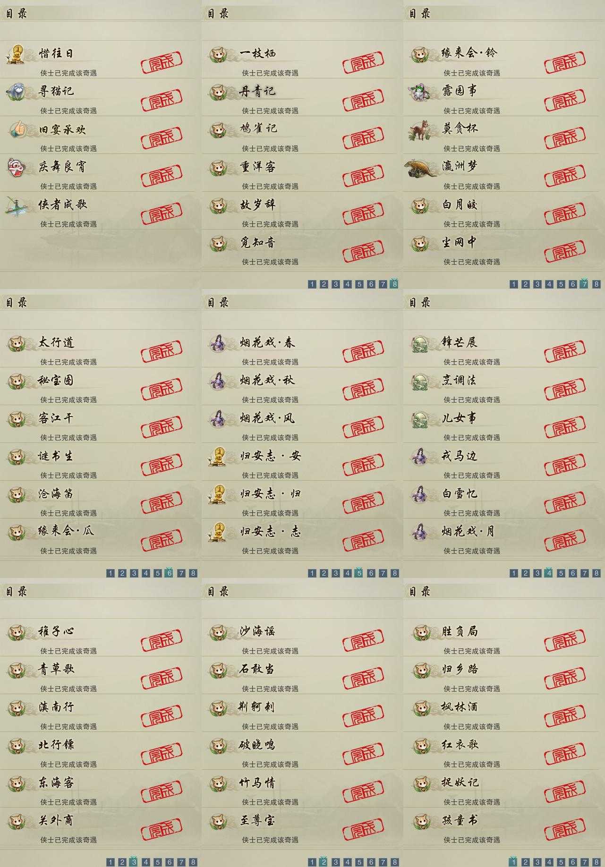
Task: Open the 一枝栖 adventure entry
Action: (302, 59)
